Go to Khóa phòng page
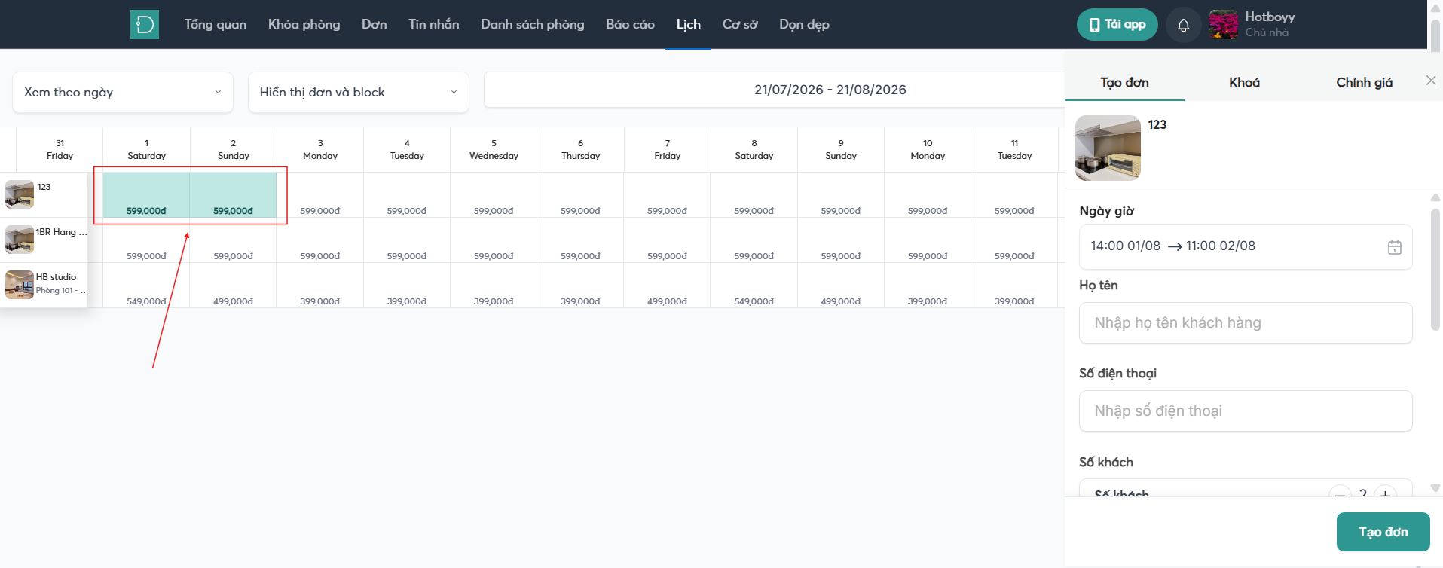This screenshot has height=568, width=1443. click(x=304, y=24)
